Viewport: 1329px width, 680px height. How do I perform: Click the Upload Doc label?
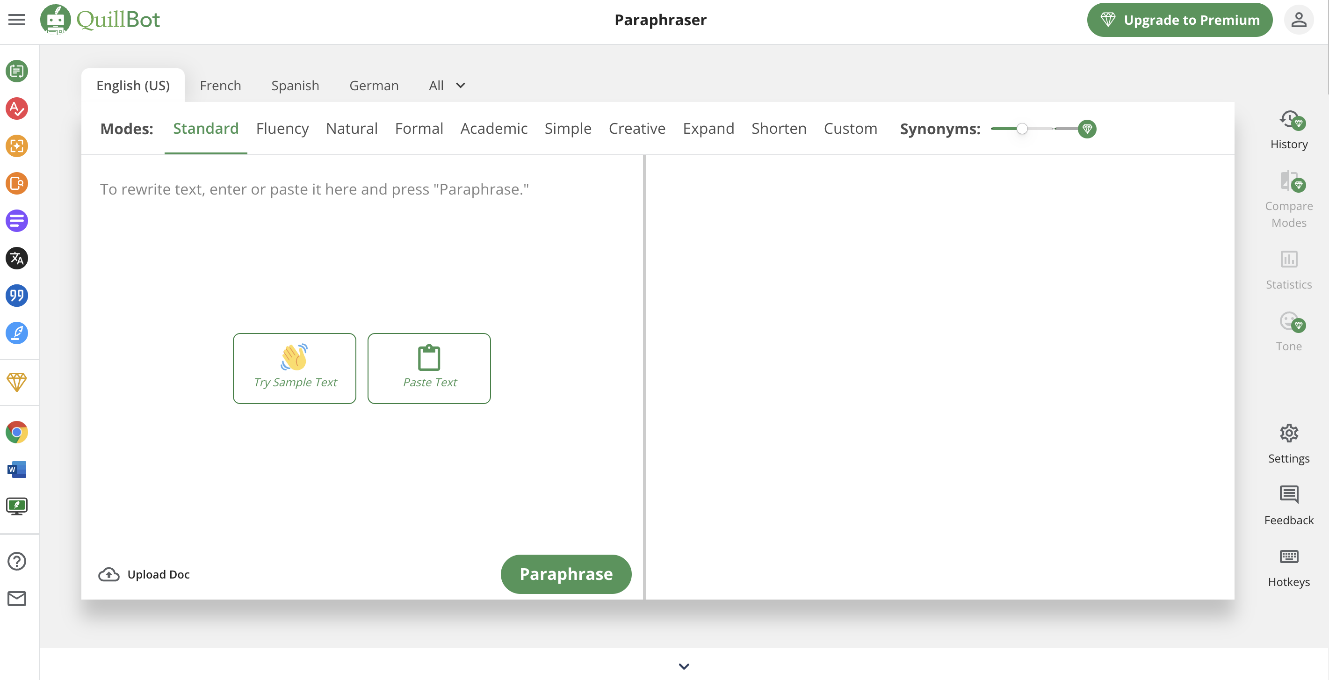coord(159,574)
